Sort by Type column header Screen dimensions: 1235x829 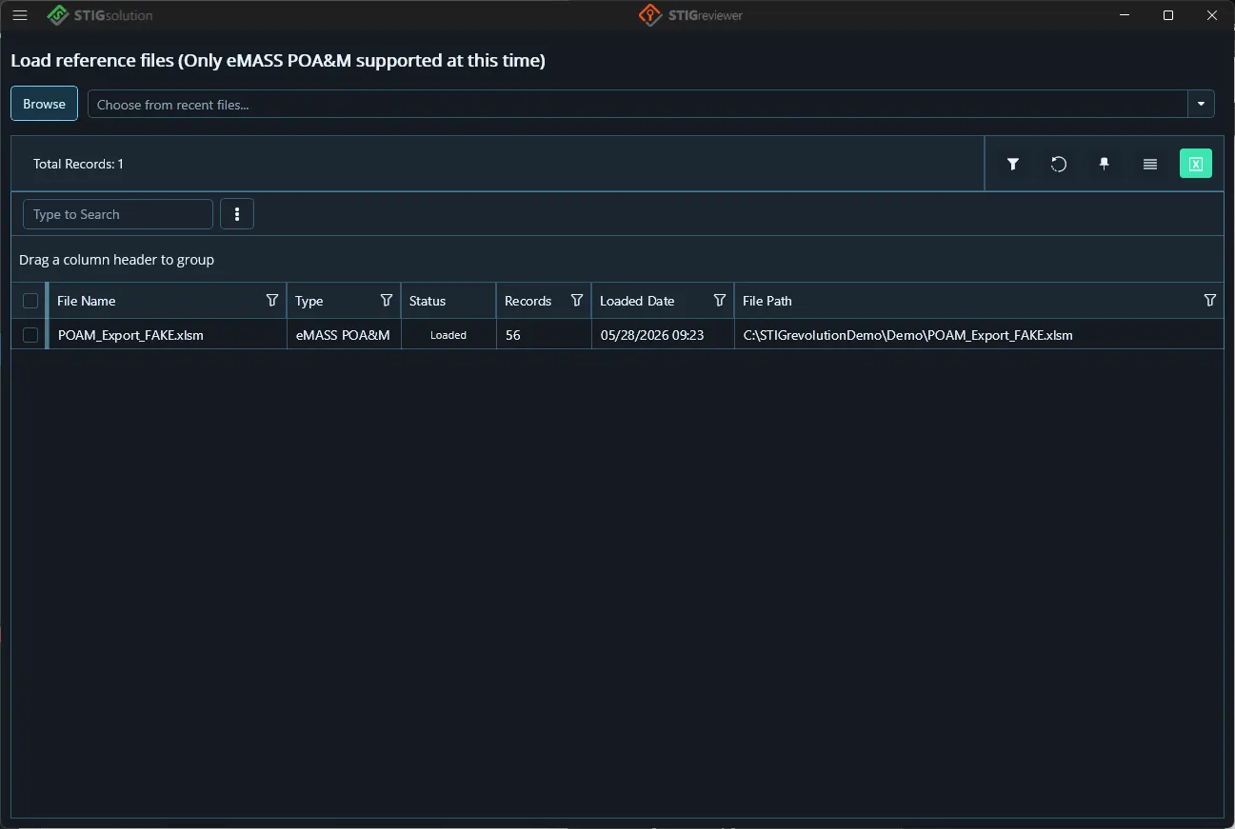coord(309,301)
